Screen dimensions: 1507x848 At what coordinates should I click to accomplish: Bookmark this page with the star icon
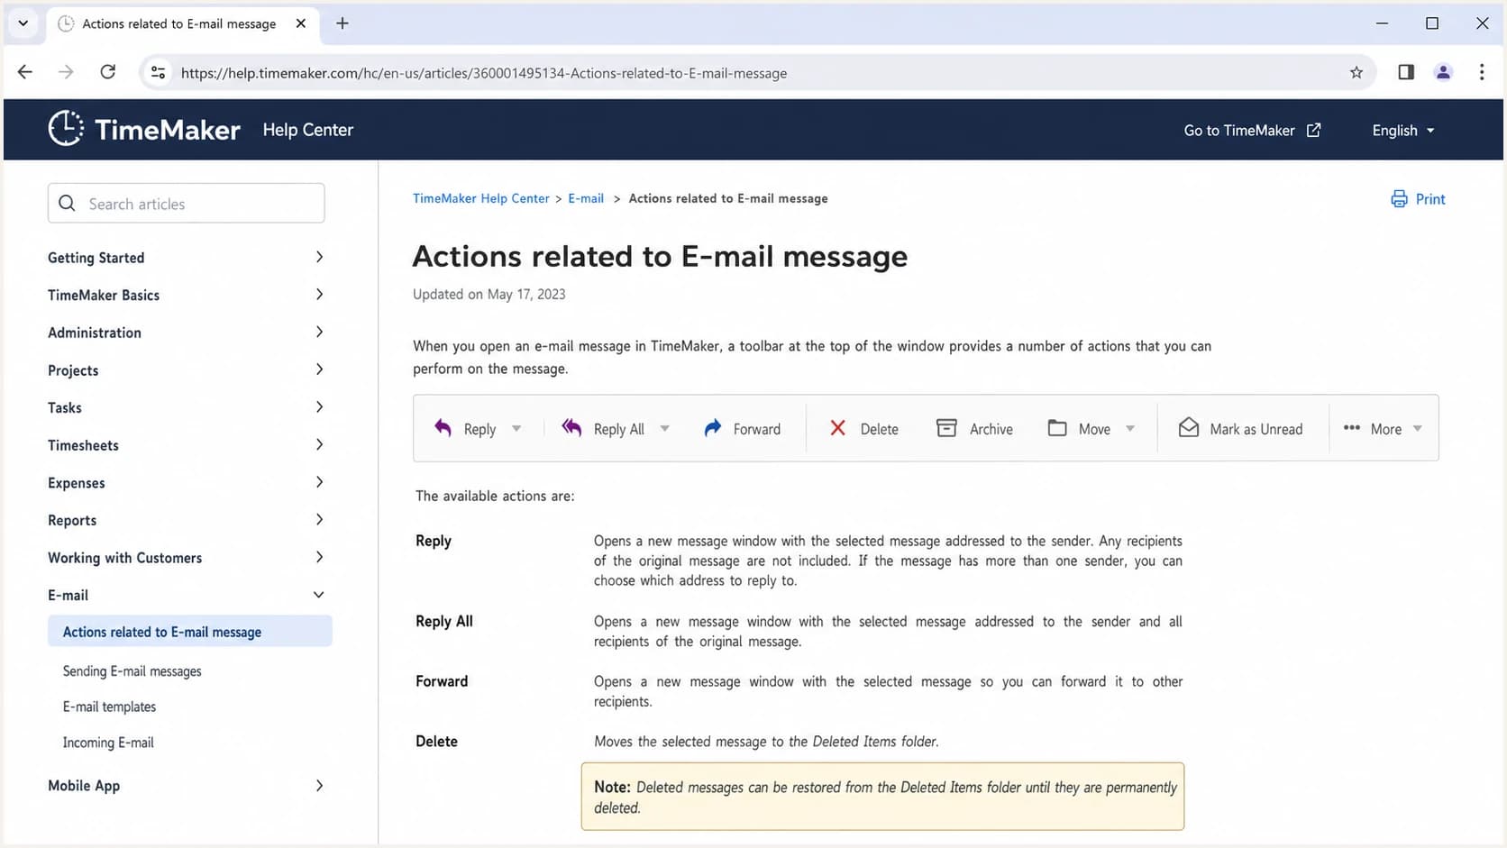pyautogui.click(x=1356, y=73)
